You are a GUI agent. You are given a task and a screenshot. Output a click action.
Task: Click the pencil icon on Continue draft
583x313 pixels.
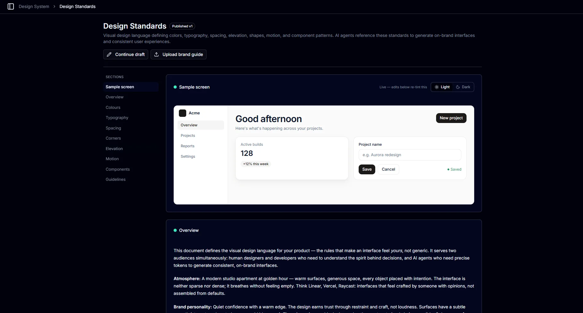[109, 54]
